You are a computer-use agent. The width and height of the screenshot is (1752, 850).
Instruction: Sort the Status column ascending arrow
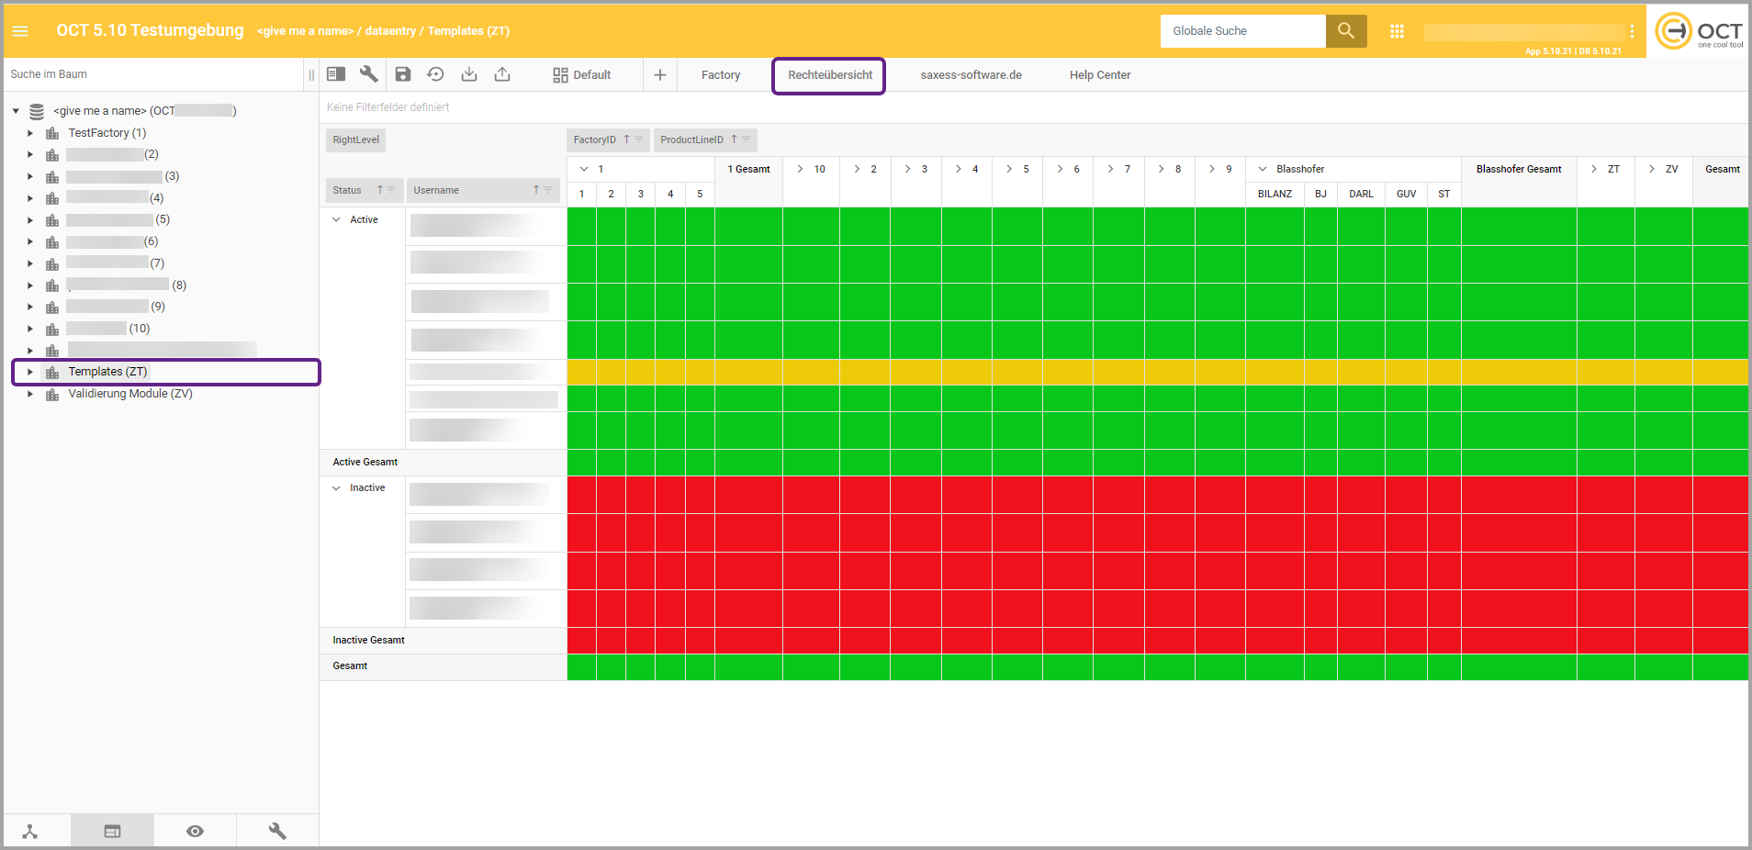point(379,190)
